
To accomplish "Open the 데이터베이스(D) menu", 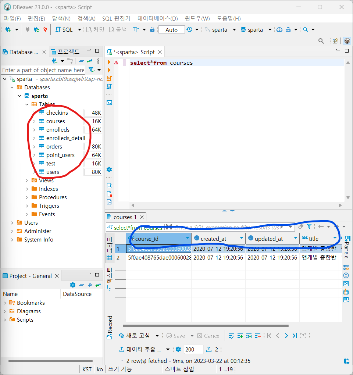I will (x=158, y=18).
